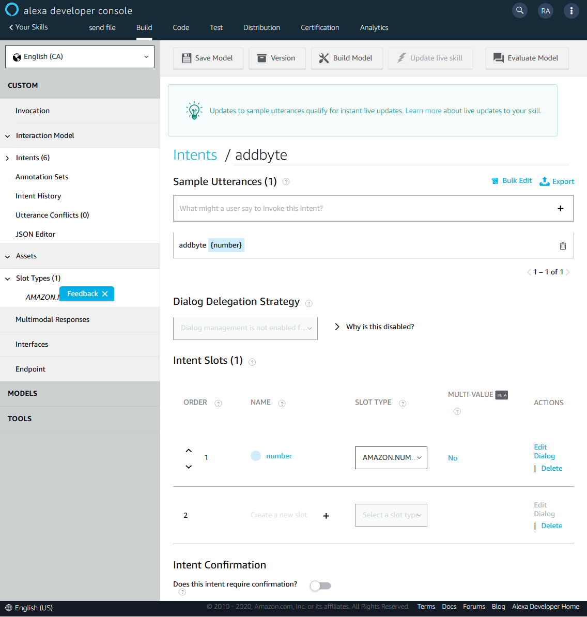Open the vertical three-dot options menu

pos(571,10)
